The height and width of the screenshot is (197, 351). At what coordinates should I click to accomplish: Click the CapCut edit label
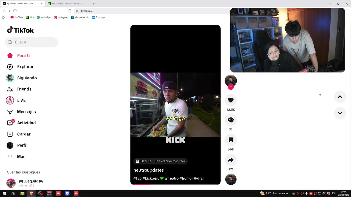(161, 161)
